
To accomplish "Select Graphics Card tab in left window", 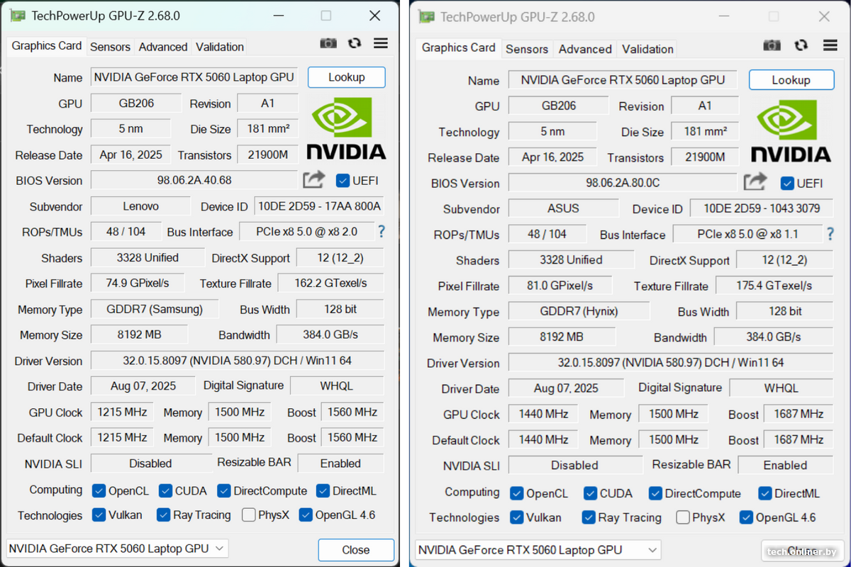I will [47, 45].
